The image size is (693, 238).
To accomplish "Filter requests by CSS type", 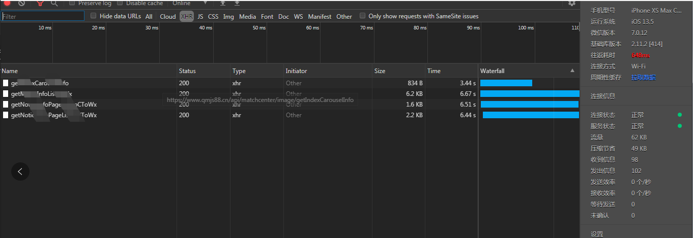I will (213, 16).
